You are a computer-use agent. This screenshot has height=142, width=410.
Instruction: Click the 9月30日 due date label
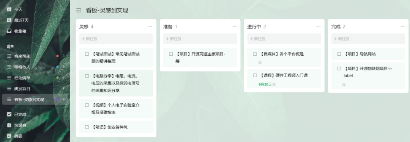[x=265, y=84]
